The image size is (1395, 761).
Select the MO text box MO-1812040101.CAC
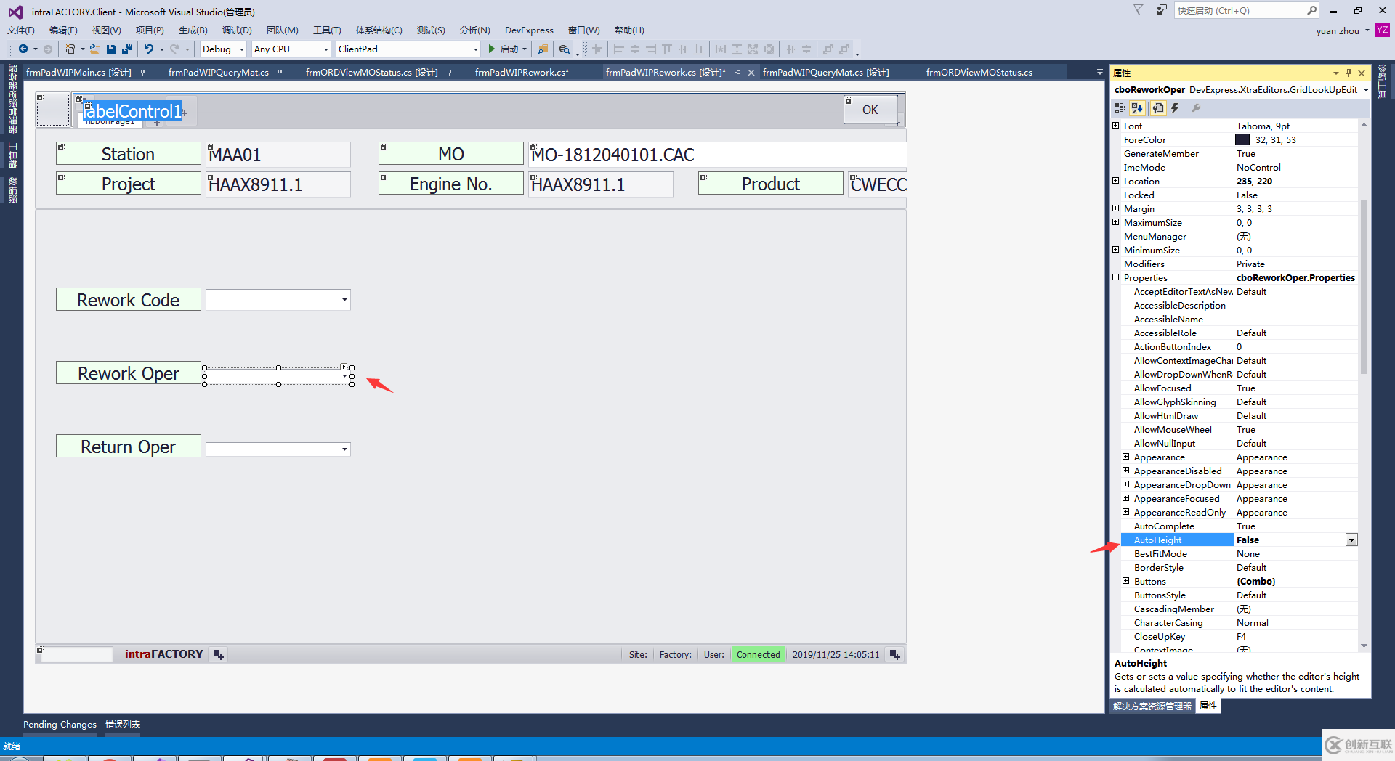[717, 155]
